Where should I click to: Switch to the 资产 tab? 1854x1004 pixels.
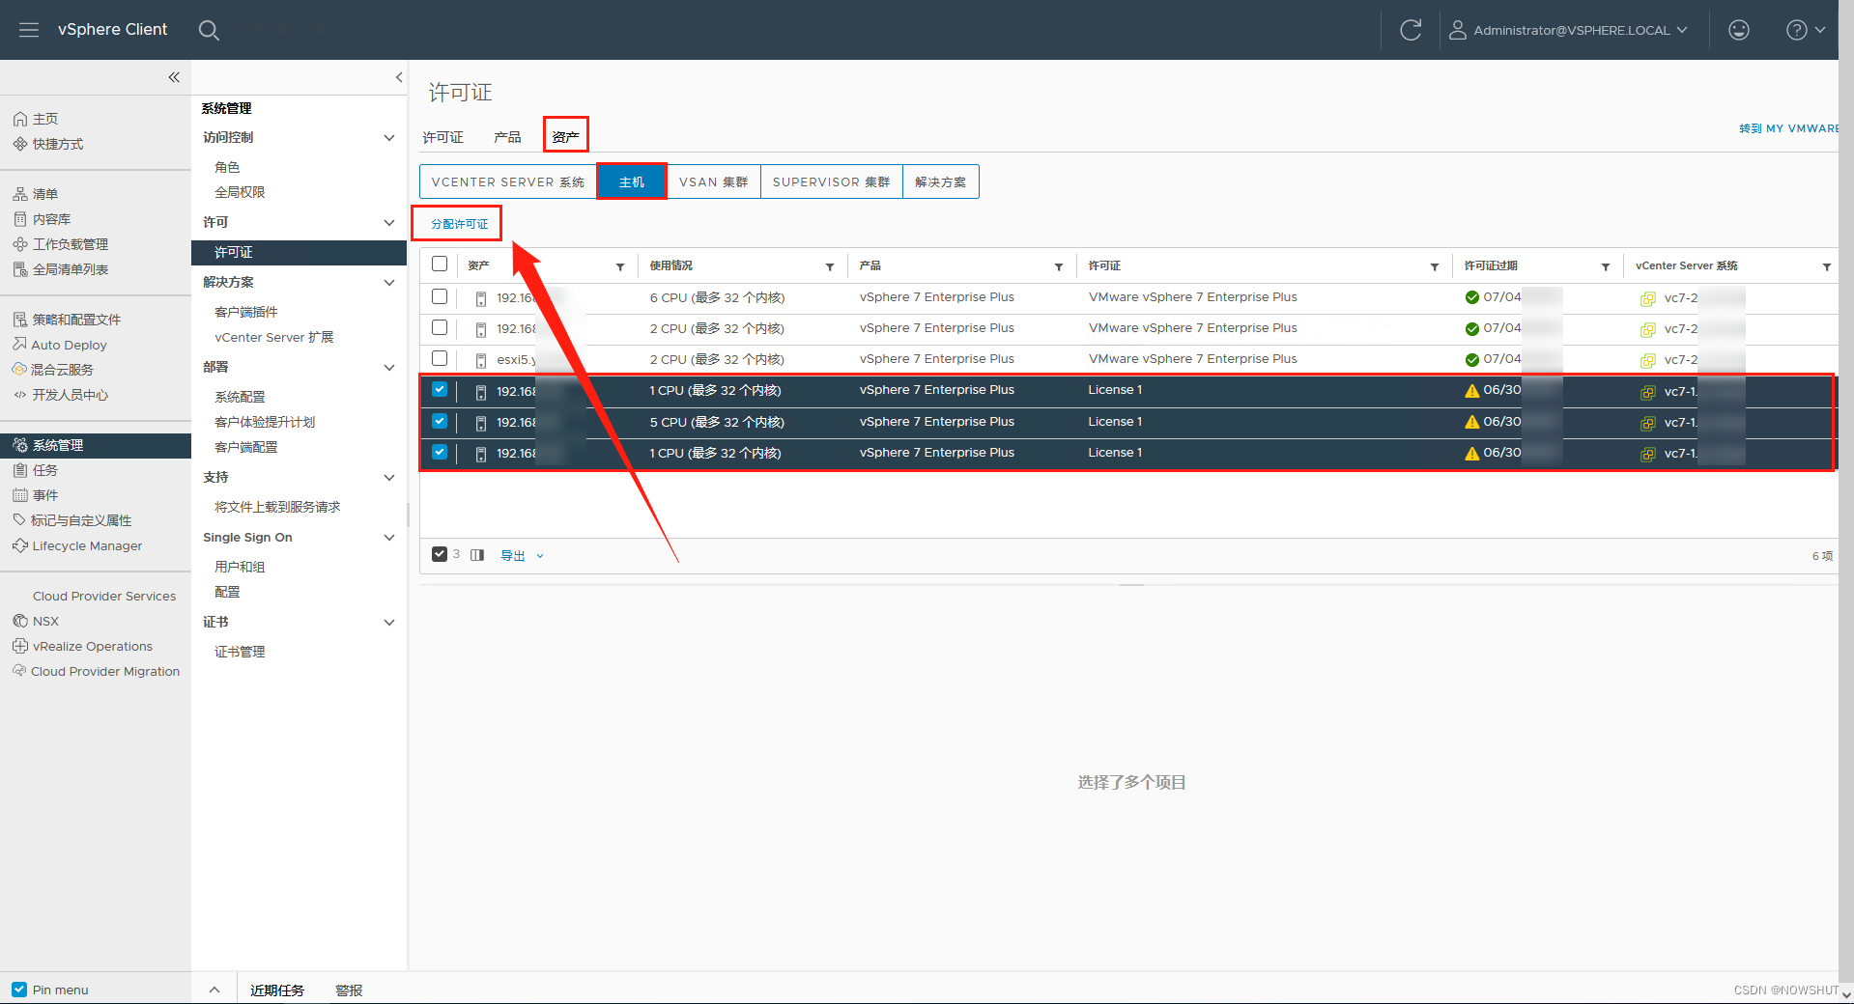pyautogui.click(x=565, y=137)
